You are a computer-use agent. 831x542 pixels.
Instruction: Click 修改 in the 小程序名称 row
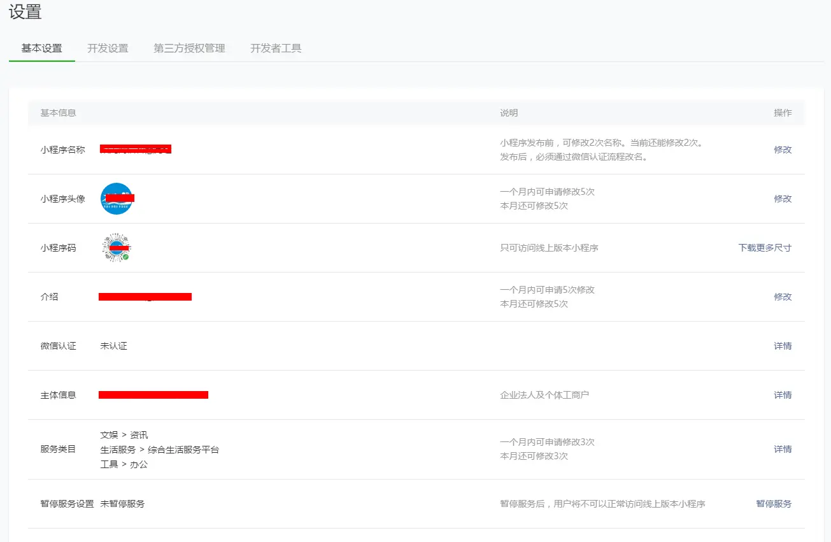[x=783, y=150]
